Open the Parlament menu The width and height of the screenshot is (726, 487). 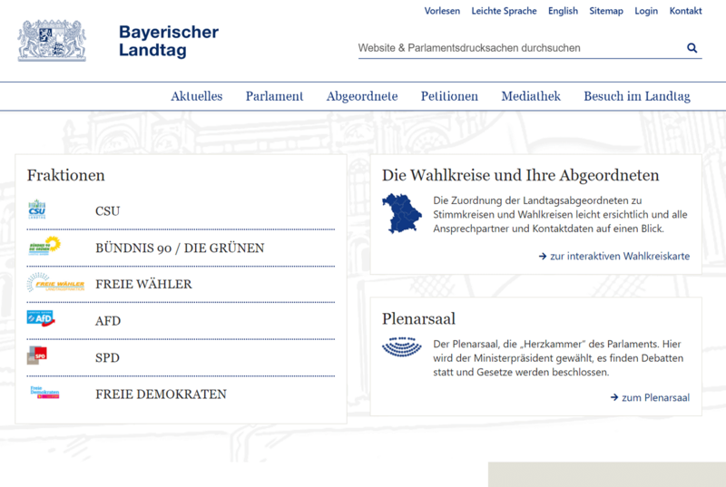tap(274, 96)
